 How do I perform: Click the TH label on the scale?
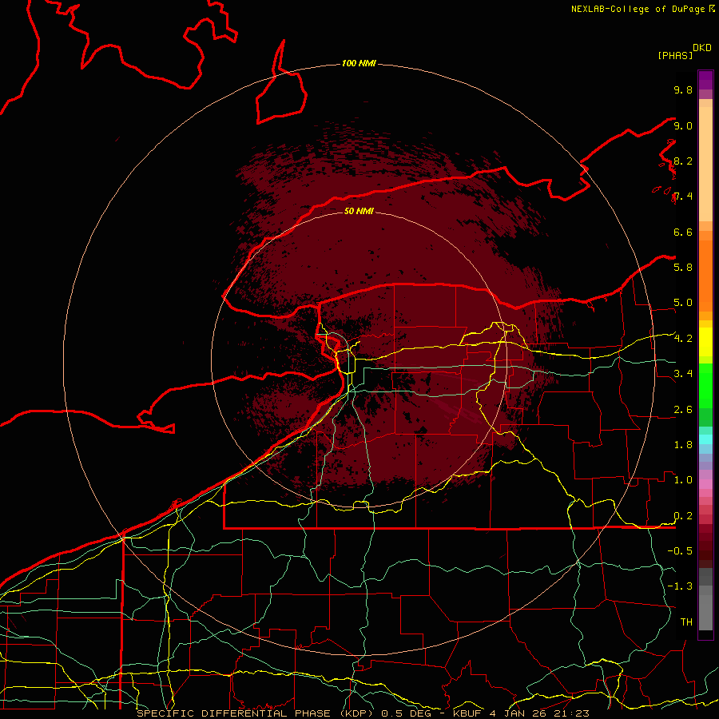686,622
